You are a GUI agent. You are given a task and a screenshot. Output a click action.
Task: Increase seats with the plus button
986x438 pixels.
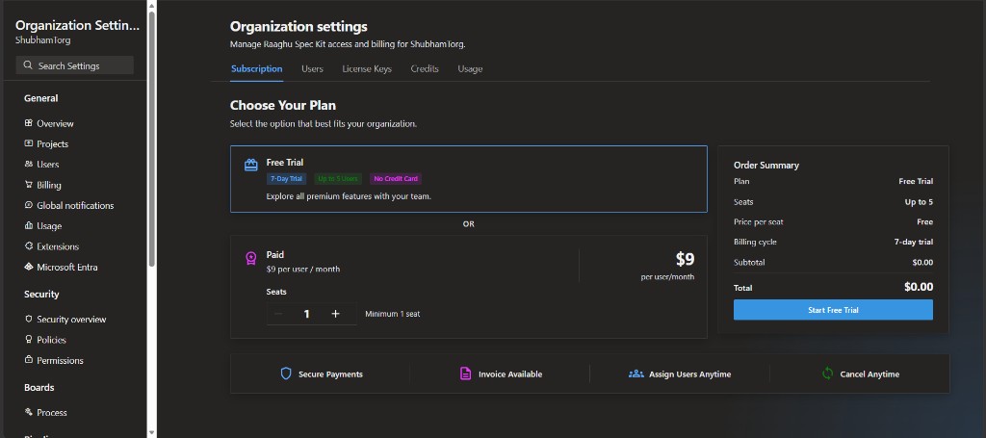pos(336,314)
